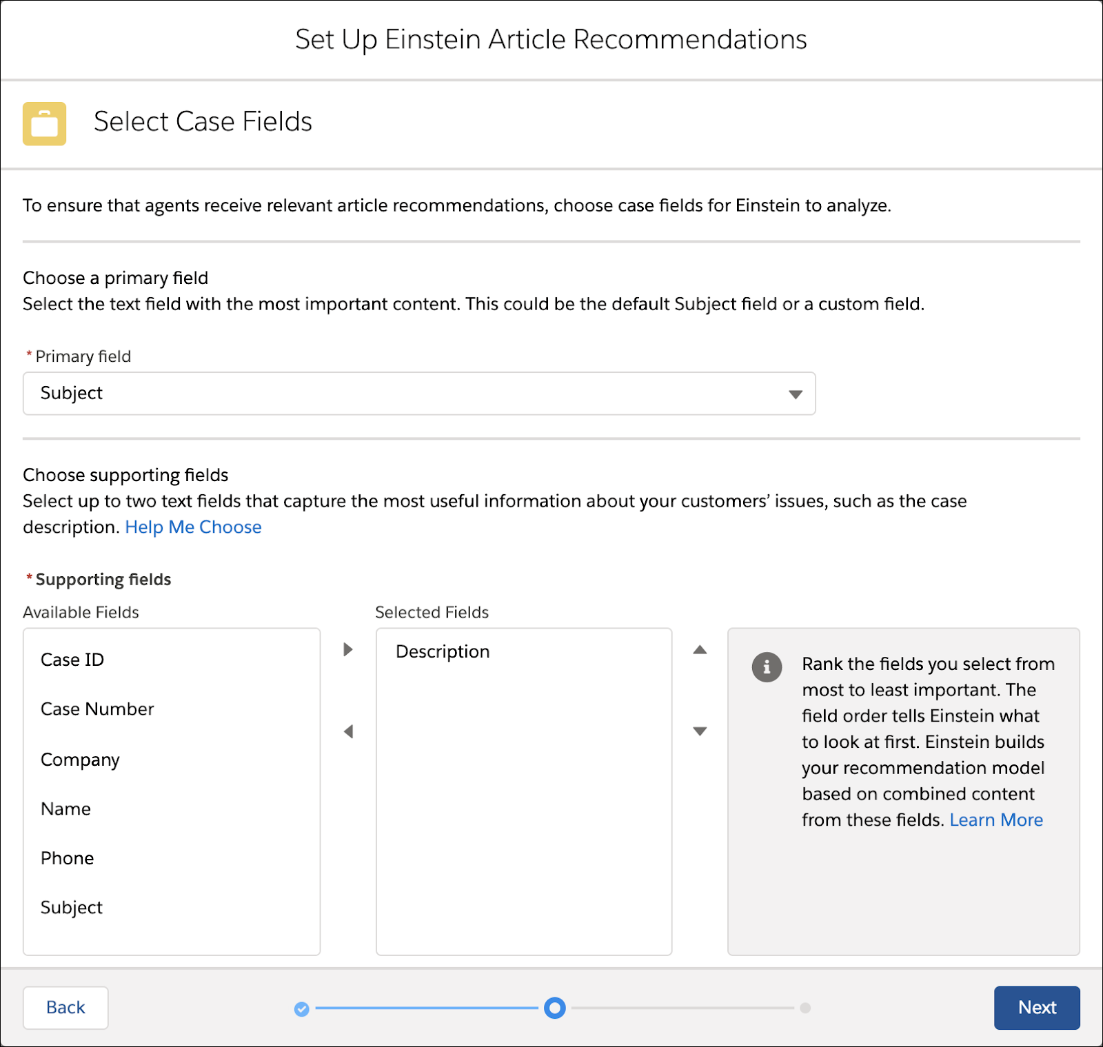Screen dimensions: 1103x1047
Task: Choose Company from Available Fields
Action: [80, 760]
